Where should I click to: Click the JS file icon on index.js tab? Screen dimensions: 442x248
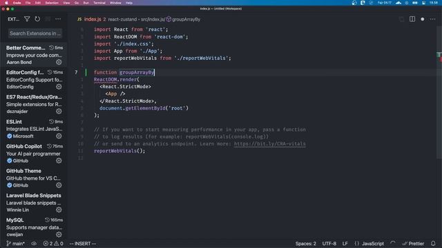pos(79,19)
